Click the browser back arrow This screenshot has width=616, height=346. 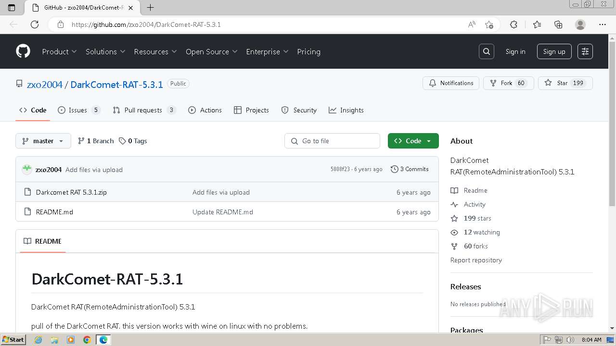pyautogui.click(x=13, y=25)
